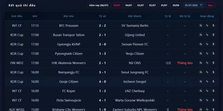This screenshot has width=223, height=111.
Task: Click the Xem button
Action: [x=210, y=5]
